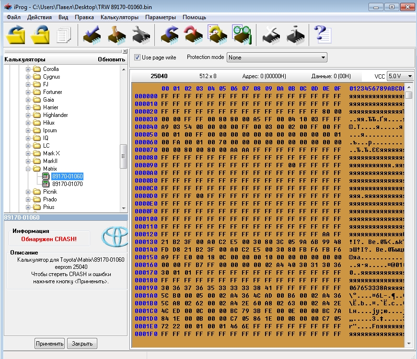The width and height of the screenshot is (417, 359).
Task: Click hex row address 000190
Action: coord(146,288)
